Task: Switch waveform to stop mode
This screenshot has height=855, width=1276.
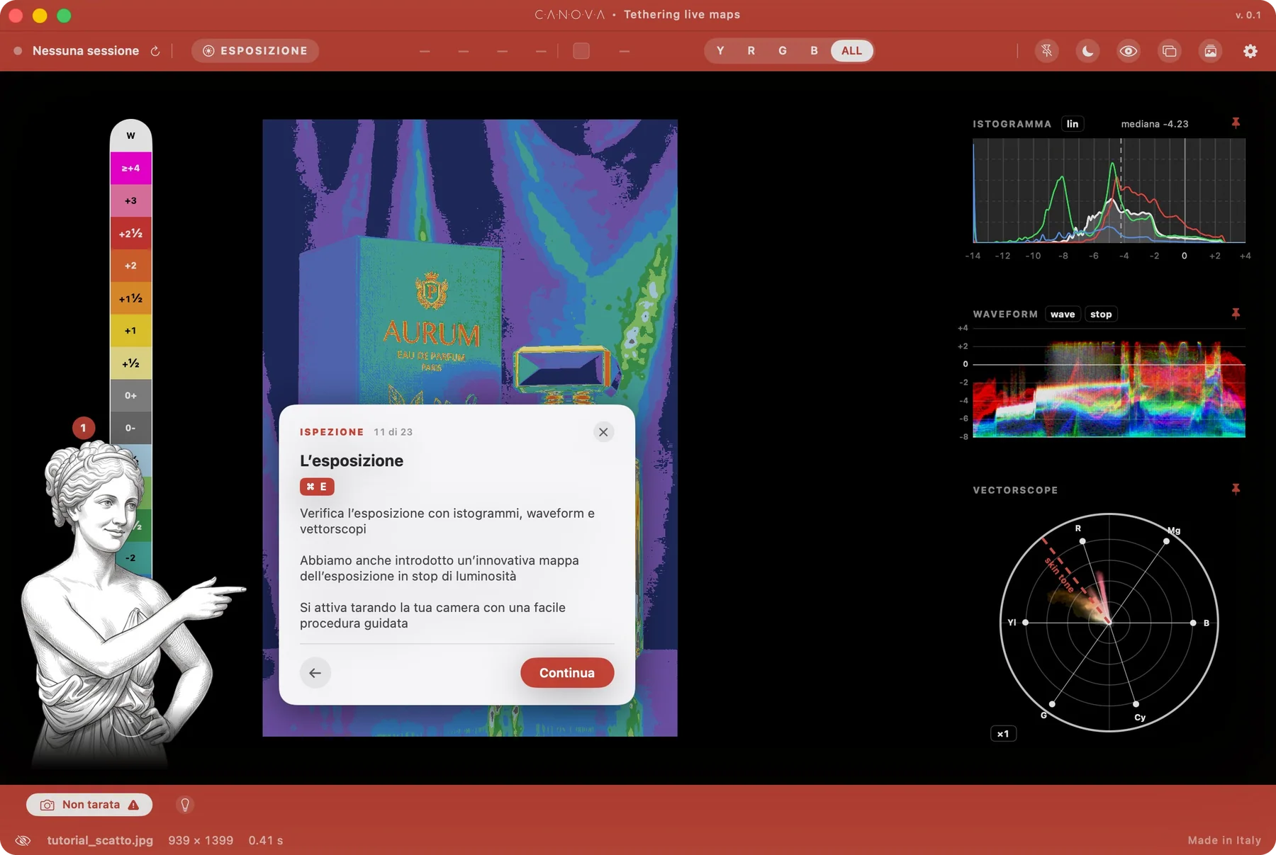Action: [x=1101, y=315]
